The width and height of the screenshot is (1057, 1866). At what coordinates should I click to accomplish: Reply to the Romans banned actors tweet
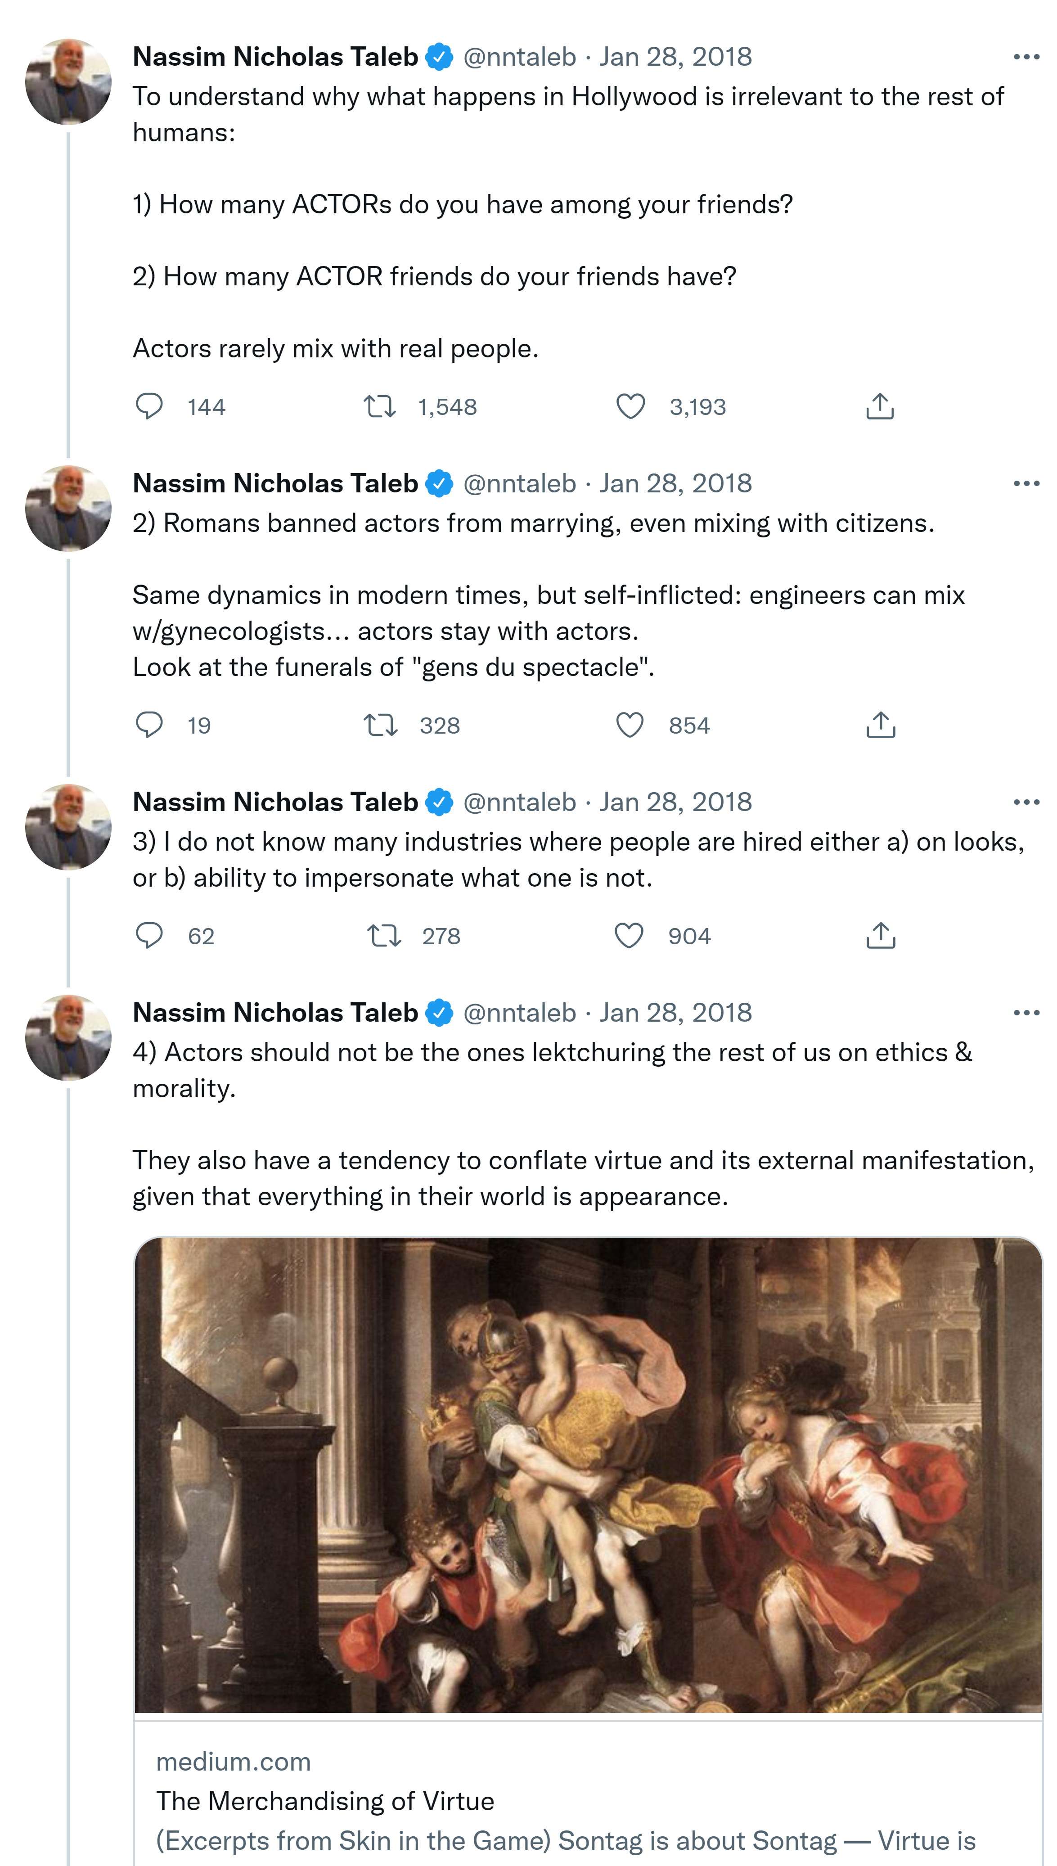coord(149,725)
